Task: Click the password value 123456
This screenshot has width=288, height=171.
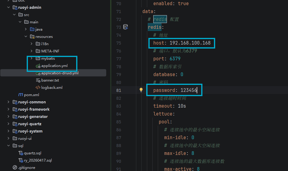Action: [189, 90]
